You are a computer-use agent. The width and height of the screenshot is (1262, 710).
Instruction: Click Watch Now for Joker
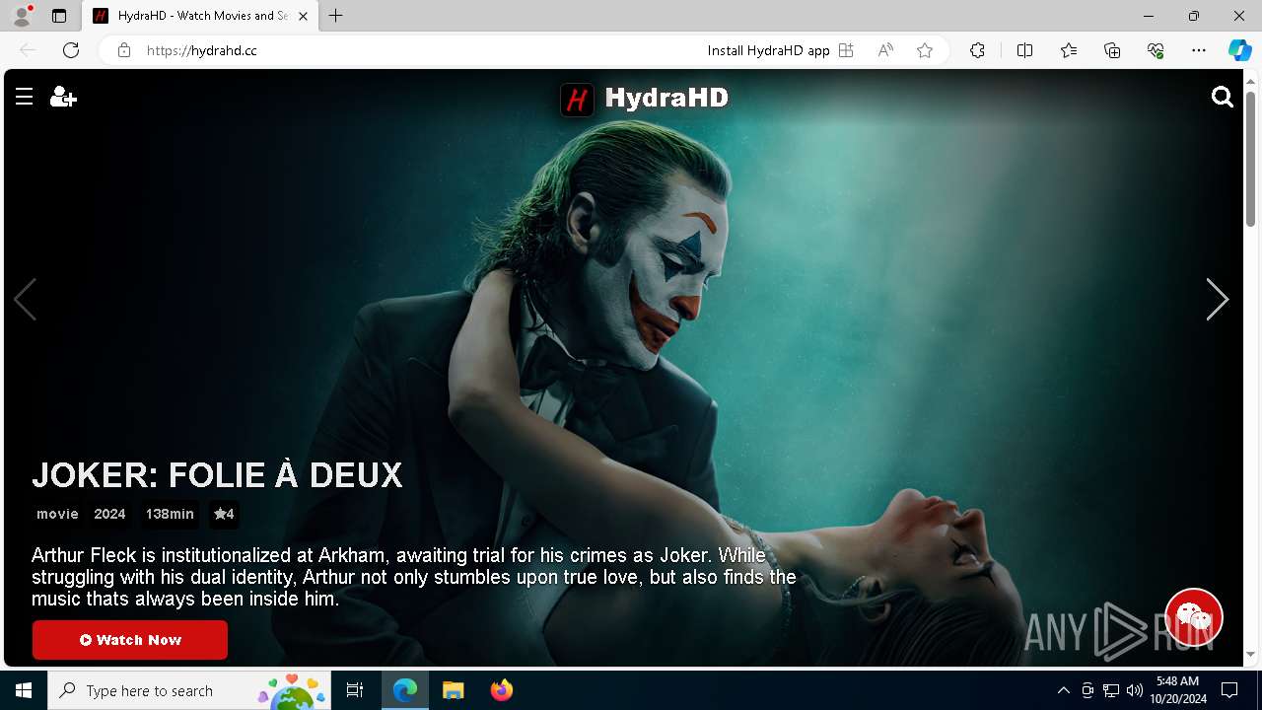(130, 640)
